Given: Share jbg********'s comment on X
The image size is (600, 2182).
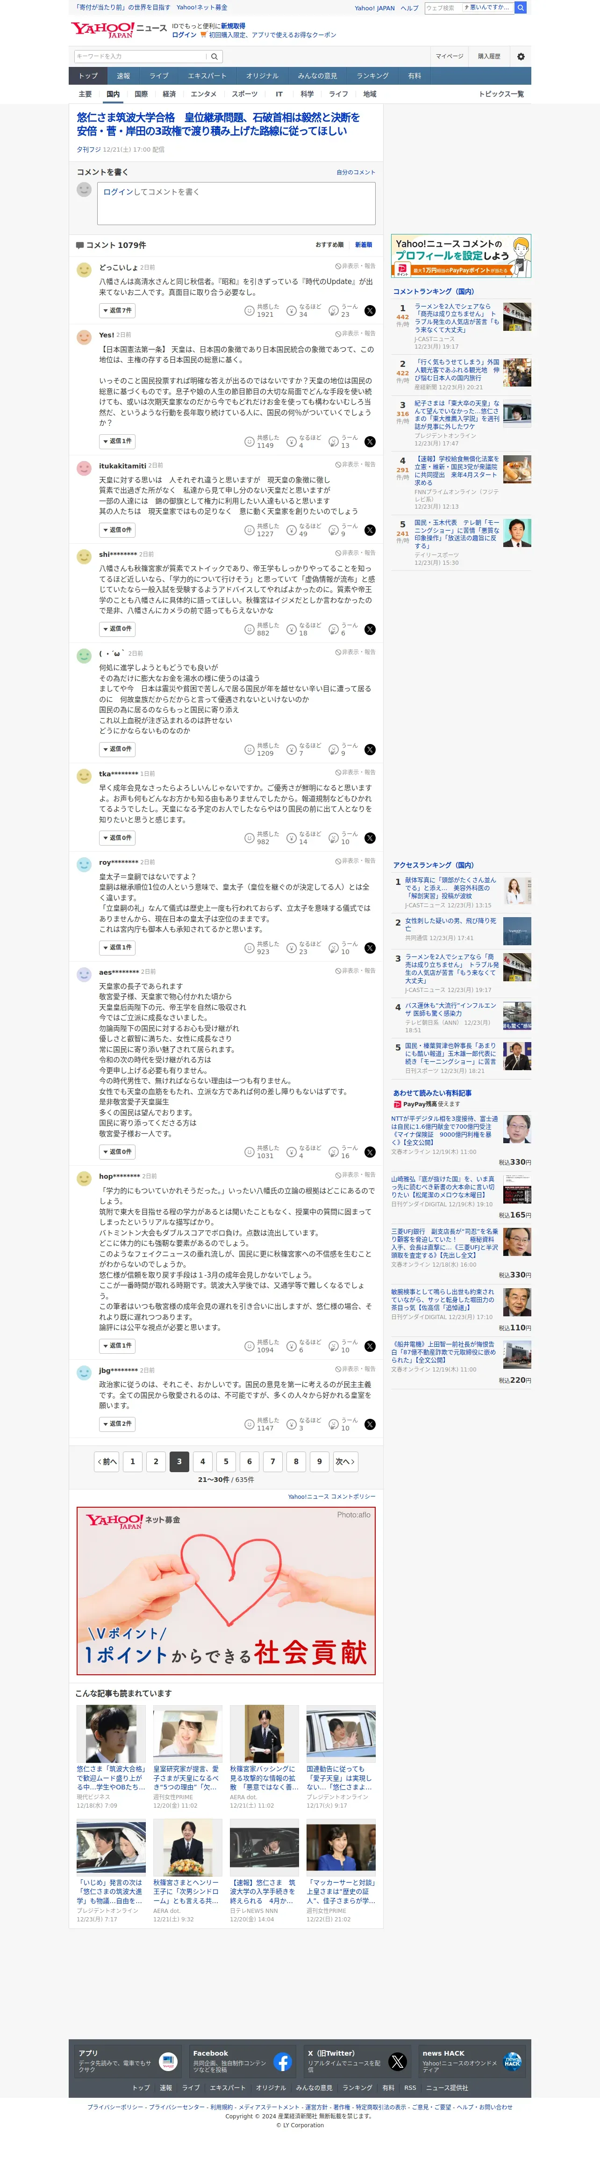Looking at the screenshot, I should click(x=370, y=1424).
